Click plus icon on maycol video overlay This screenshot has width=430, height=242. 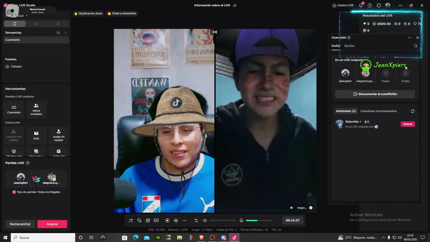pyautogui.click(x=311, y=208)
